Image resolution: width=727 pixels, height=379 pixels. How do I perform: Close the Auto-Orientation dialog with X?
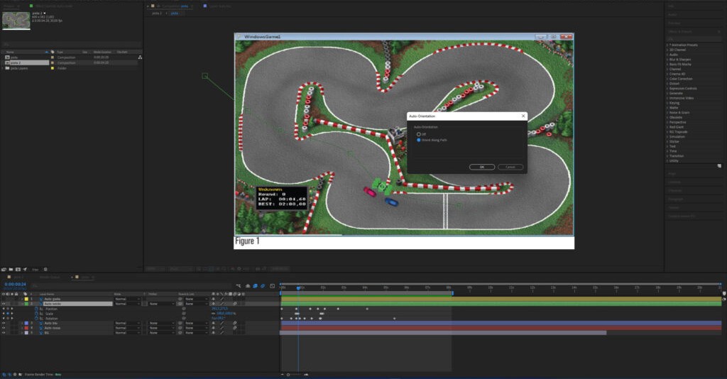point(523,116)
